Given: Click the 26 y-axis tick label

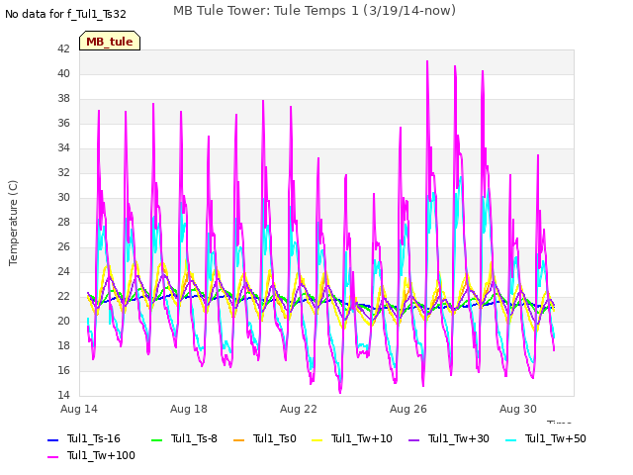Looking at the screenshot, I should tap(63, 246).
